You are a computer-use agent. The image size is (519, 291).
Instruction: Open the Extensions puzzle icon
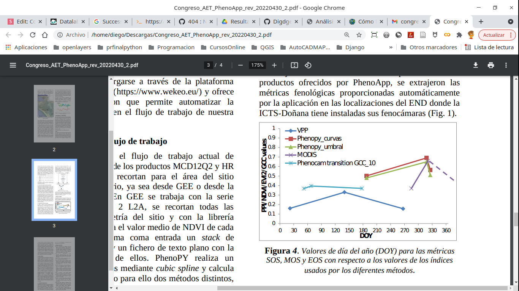click(x=459, y=35)
